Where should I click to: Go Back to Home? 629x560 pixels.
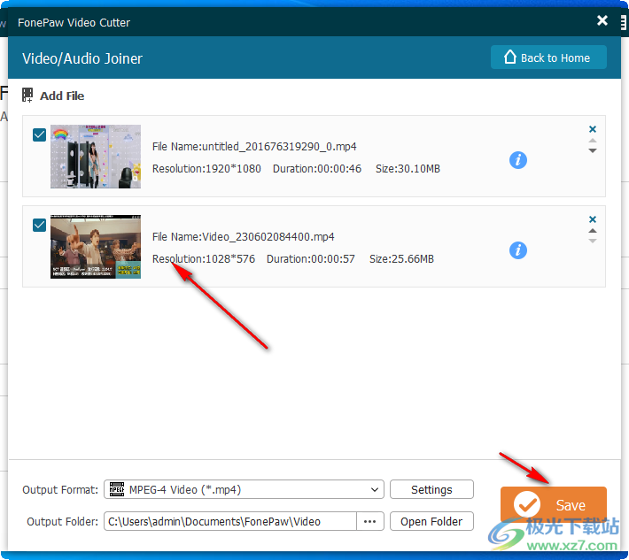548,58
